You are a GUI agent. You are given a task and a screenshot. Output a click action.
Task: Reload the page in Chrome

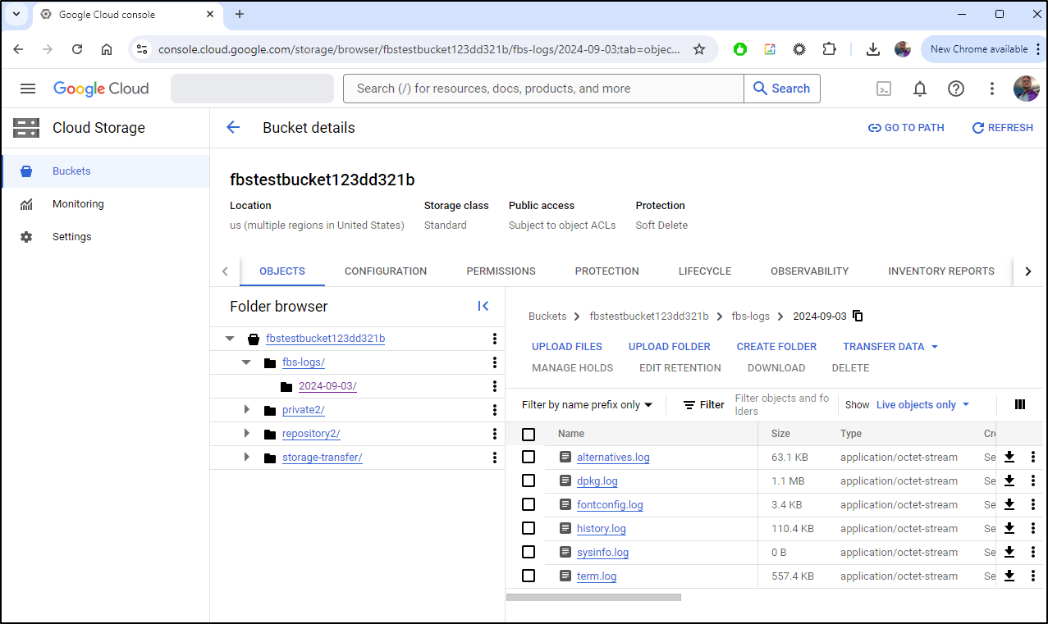coord(77,49)
